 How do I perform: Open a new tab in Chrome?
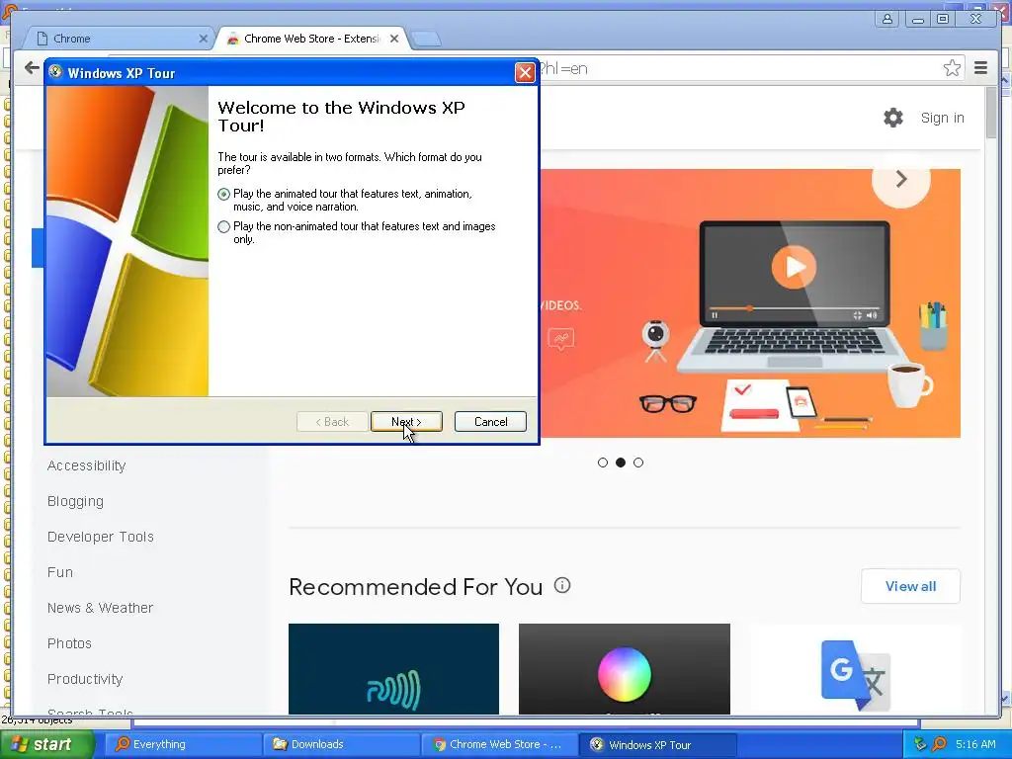pos(426,39)
